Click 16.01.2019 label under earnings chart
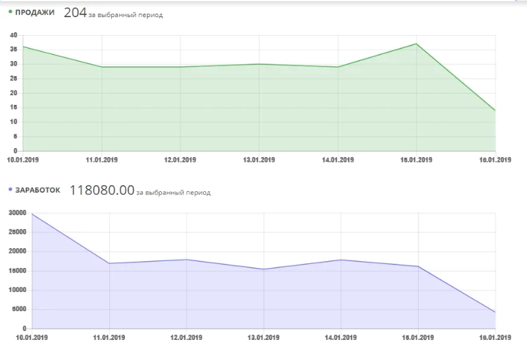 pyautogui.click(x=495, y=337)
